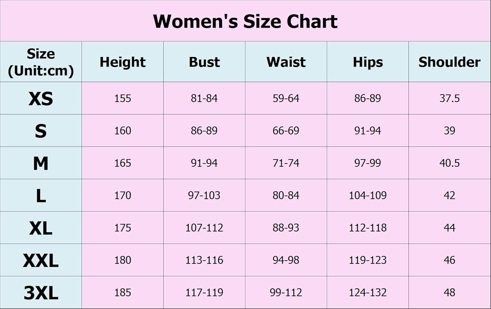This screenshot has width=491, height=309.
Task: Click the Hips column header
Action: 368,62
